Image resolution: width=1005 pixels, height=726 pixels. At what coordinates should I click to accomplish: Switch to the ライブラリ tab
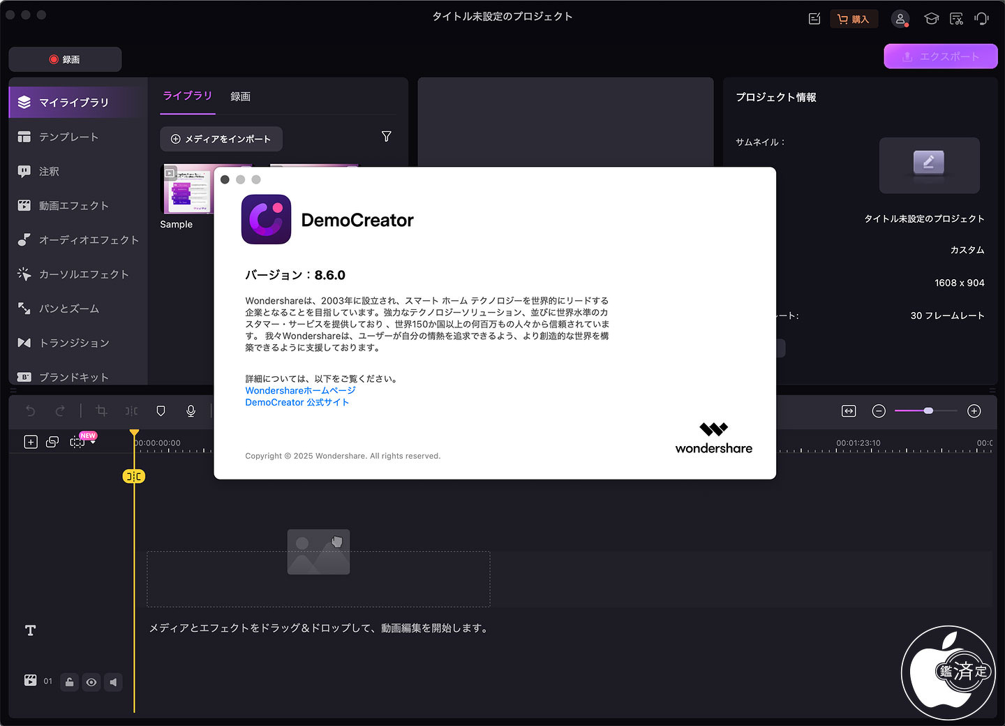pyautogui.click(x=187, y=96)
